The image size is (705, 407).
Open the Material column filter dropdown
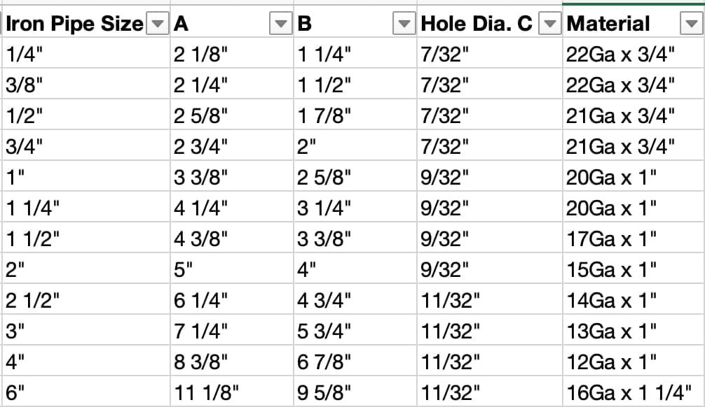point(692,23)
